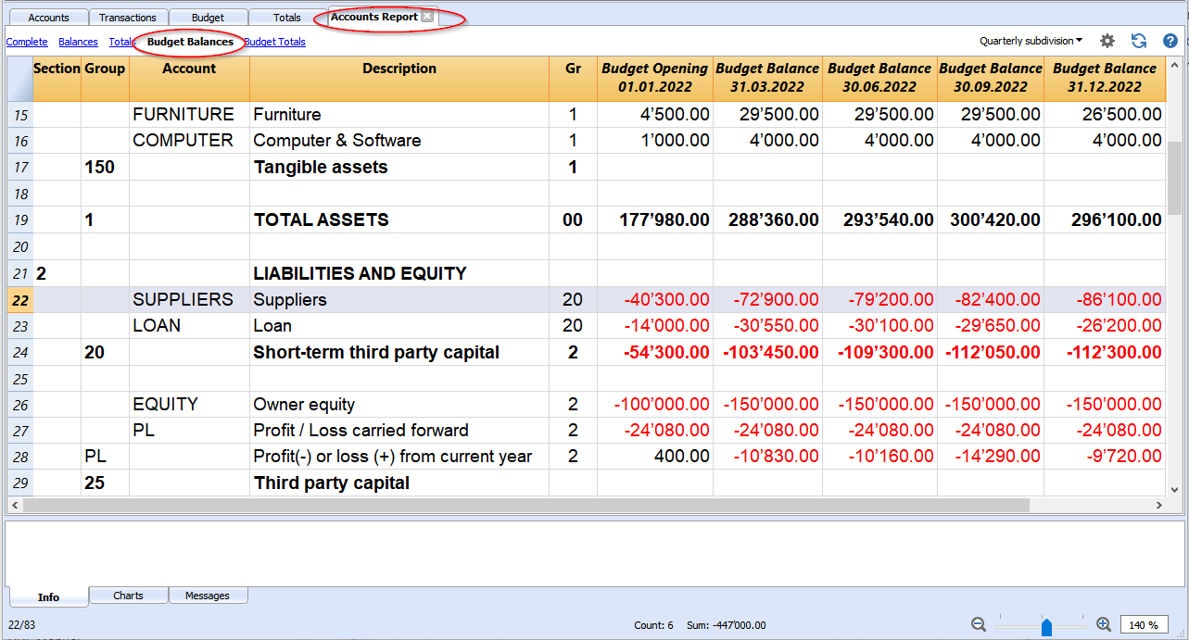
Task: Select the -40'300.00 Suppliers opening value
Action: [655, 300]
